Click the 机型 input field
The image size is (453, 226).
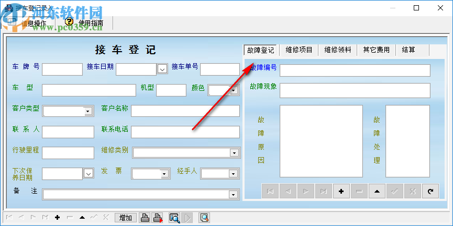(x=171, y=90)
